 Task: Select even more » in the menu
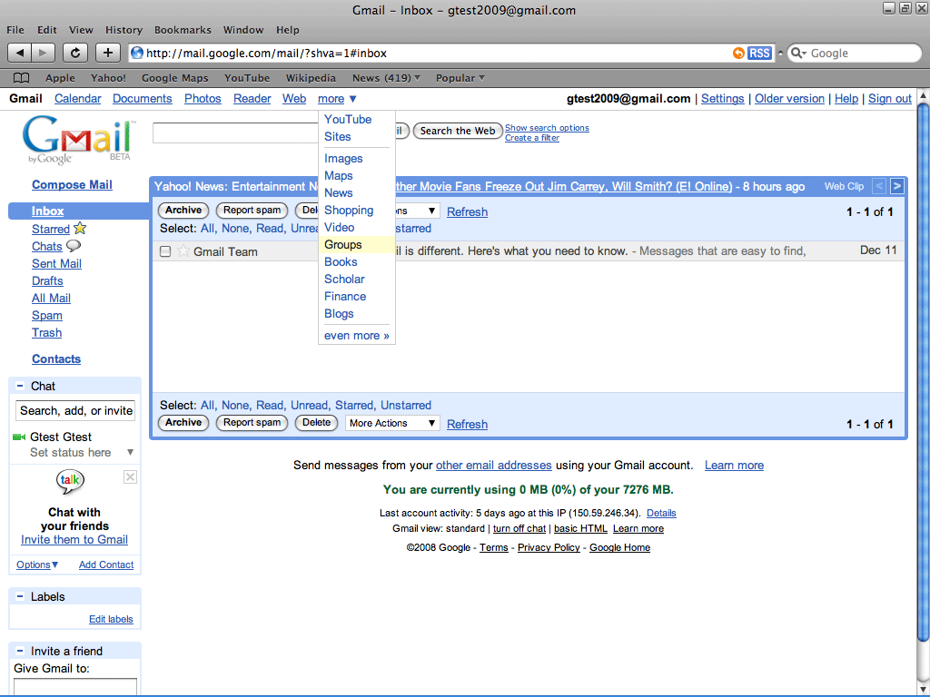pos(356,336)
